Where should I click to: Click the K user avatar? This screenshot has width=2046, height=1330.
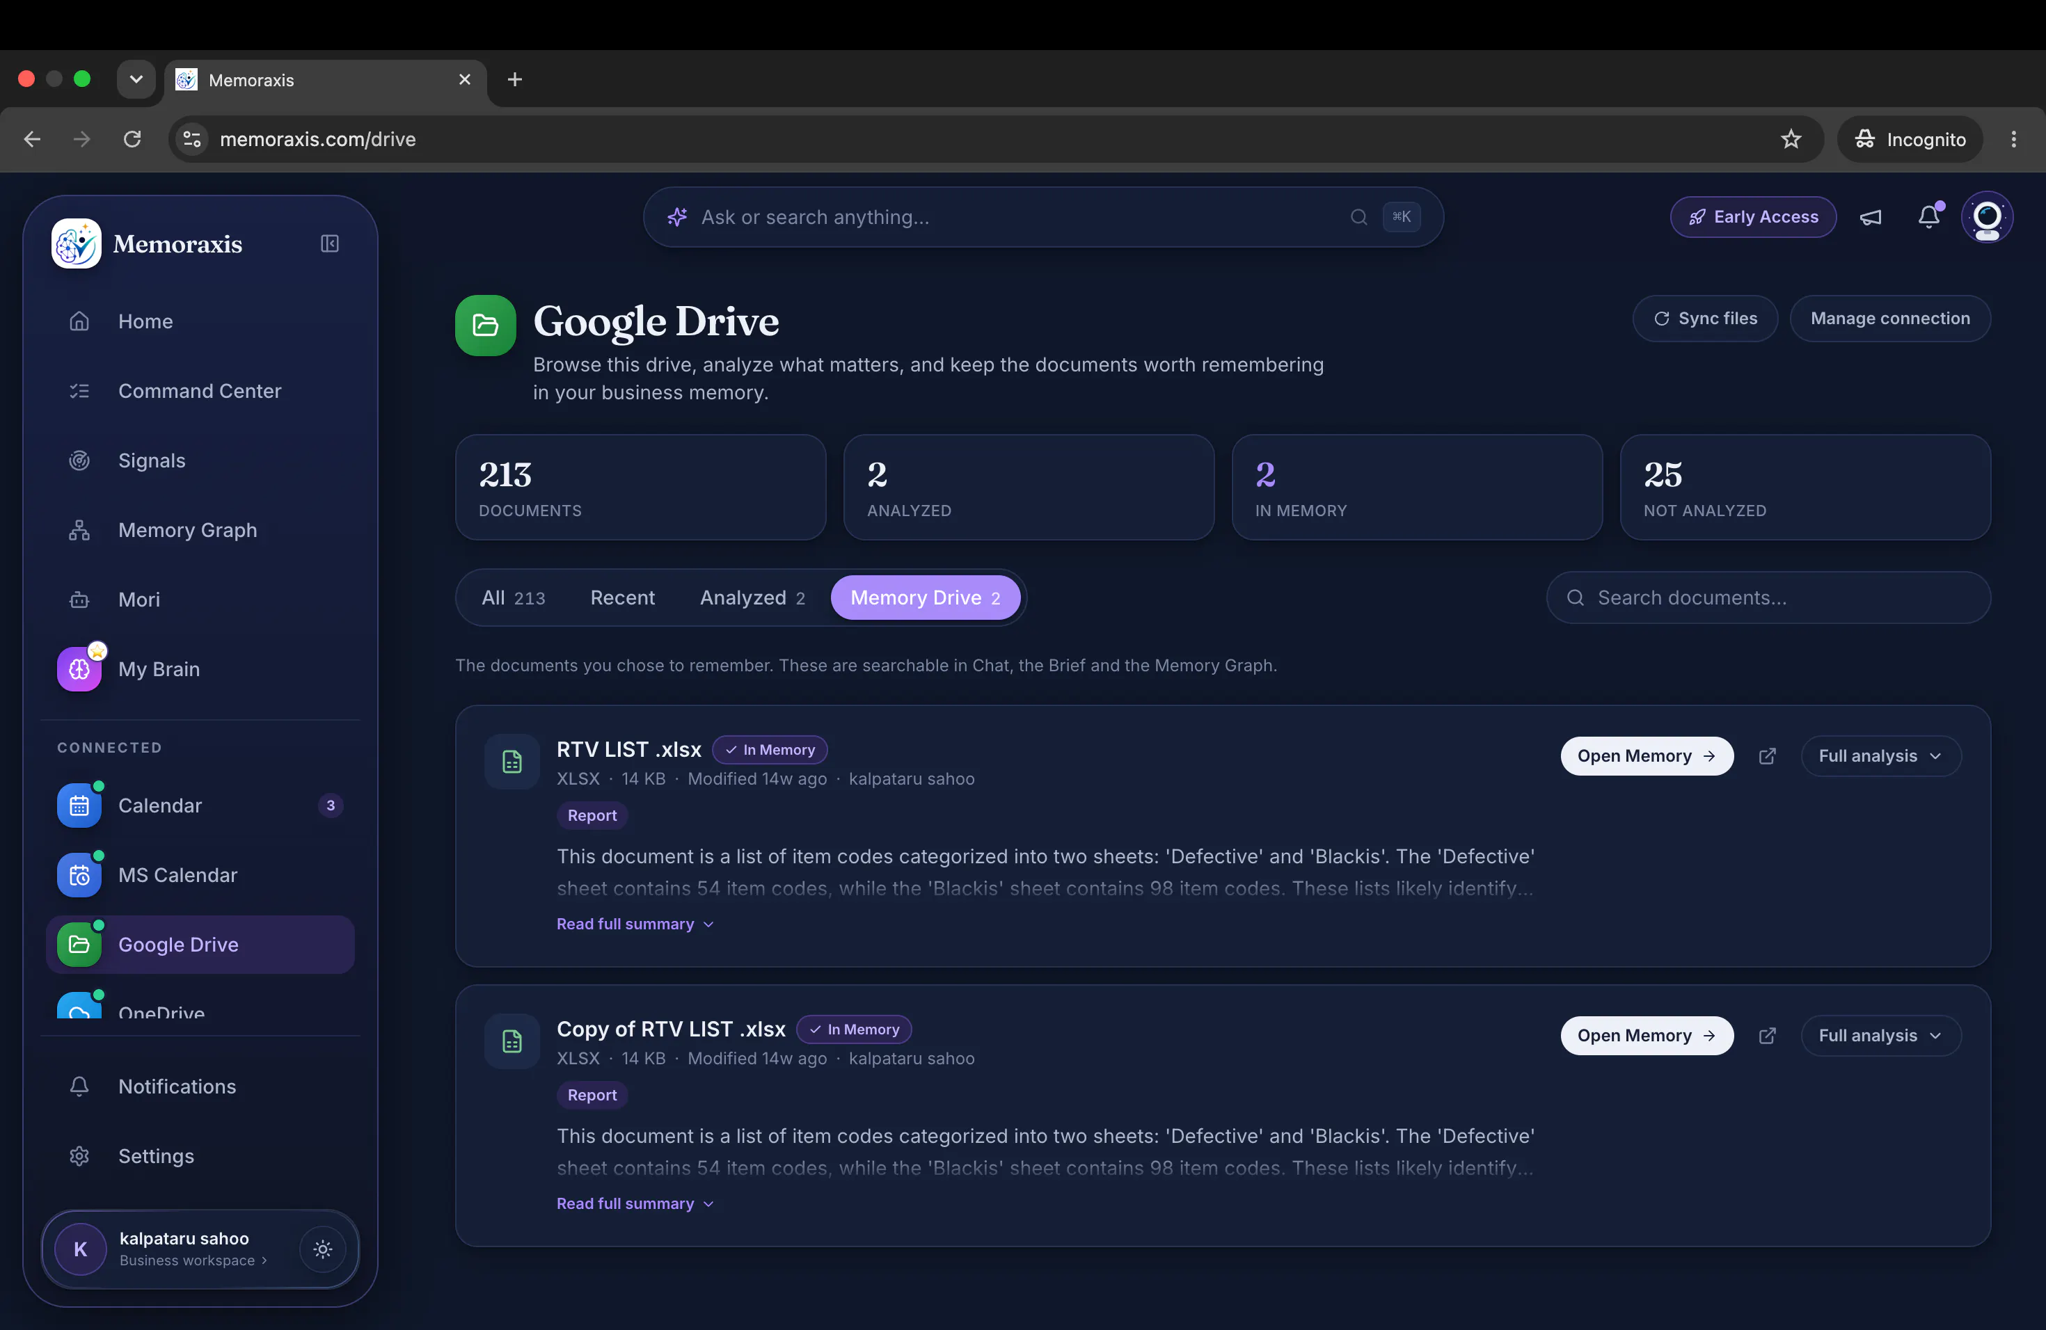pos(80,1249)
